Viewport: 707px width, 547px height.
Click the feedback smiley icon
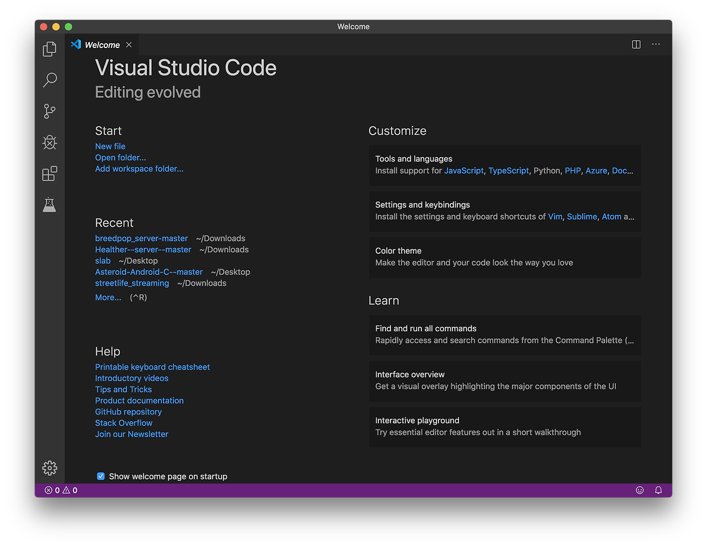[x=640, y=490]
